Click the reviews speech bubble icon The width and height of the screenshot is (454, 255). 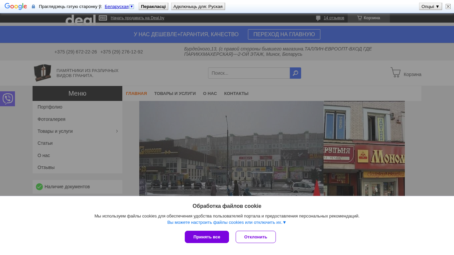[318, 18]
